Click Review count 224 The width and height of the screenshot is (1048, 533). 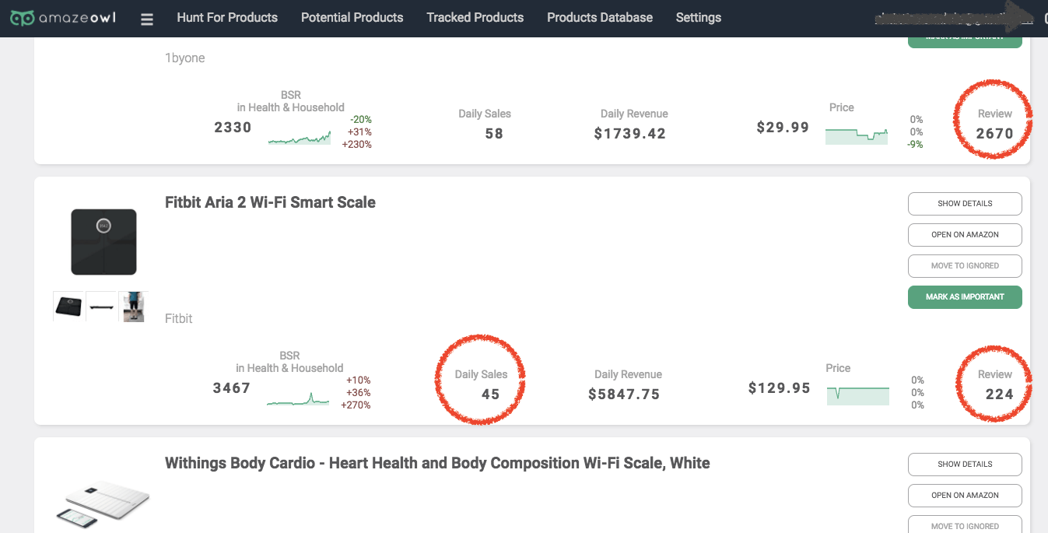(1000, 394)
